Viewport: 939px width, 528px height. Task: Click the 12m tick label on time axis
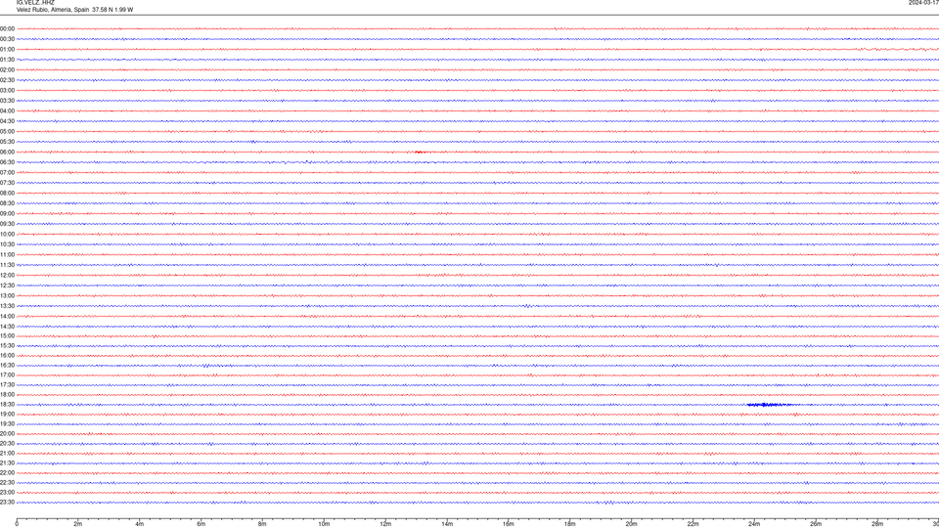385,524
